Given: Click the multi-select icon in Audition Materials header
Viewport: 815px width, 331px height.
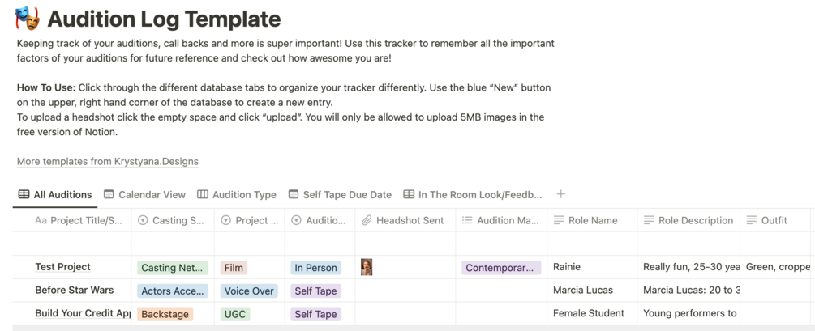Looking at the screenshot, I should pos(467,220).
